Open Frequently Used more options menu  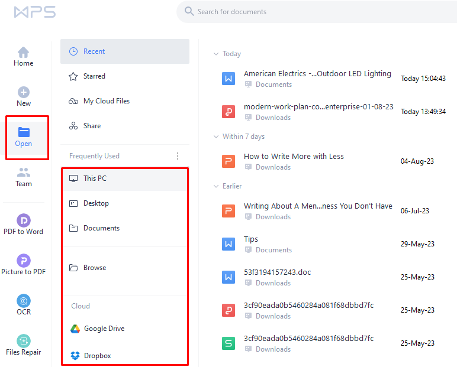pos(178,156)
